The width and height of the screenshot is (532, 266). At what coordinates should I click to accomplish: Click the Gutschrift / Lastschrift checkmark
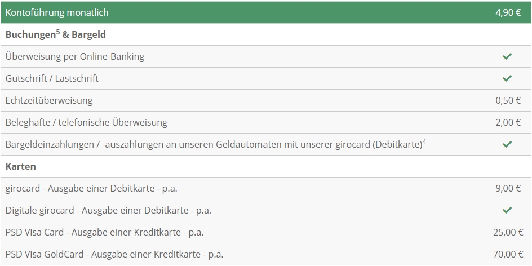[x=507, y=78]
